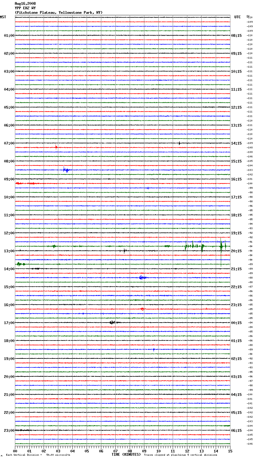This screenshot has height=459, width=254.
Task: Click the "21:15" UTC time label
Action: pyautogui.click(x=236, y=269)
